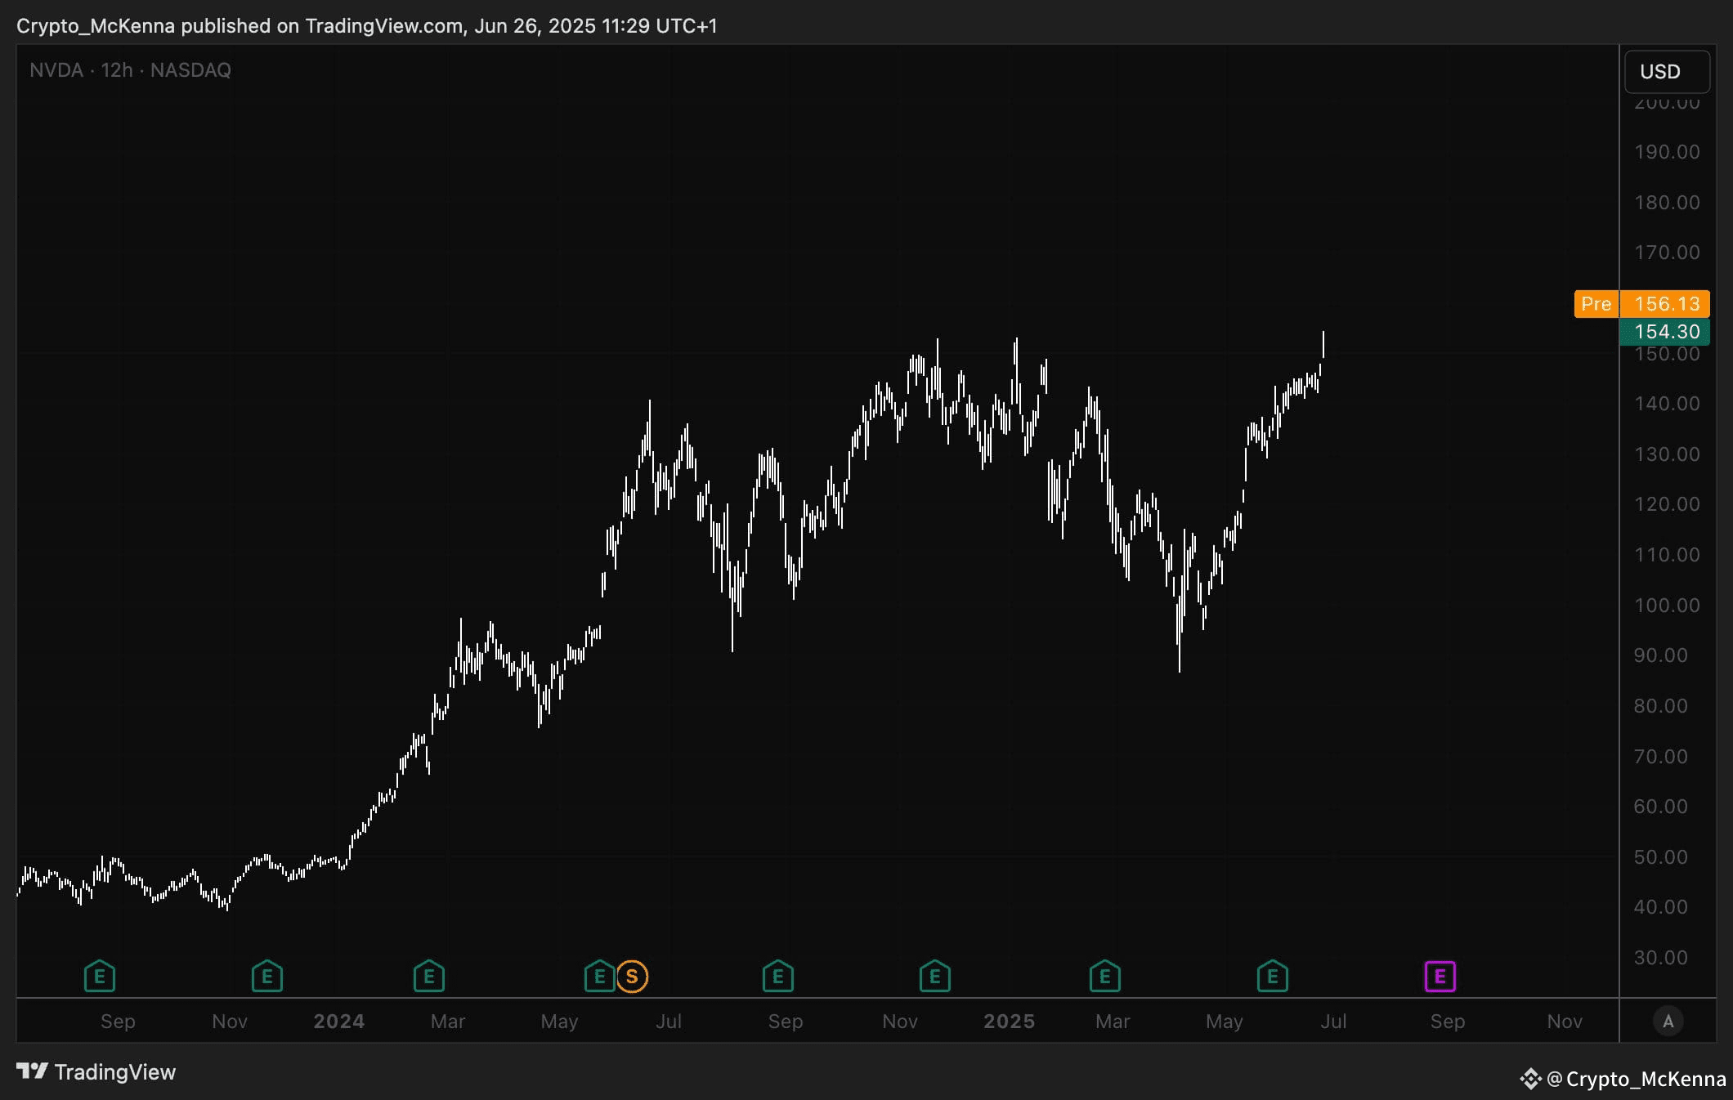Screen dimensions: 1733x1100
Task: Click the 40.00 price axis label
Action: 1661,907
